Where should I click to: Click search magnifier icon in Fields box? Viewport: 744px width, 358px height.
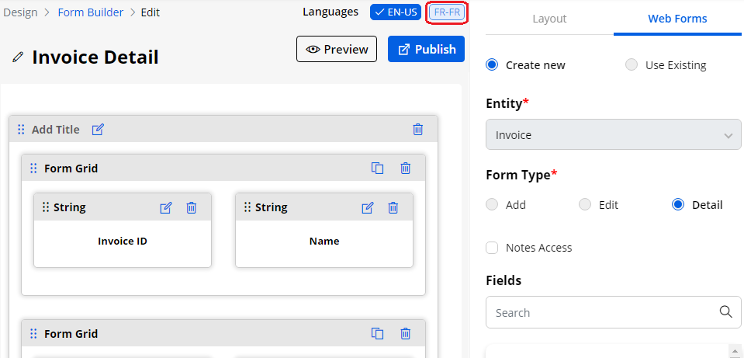point(725,312)
